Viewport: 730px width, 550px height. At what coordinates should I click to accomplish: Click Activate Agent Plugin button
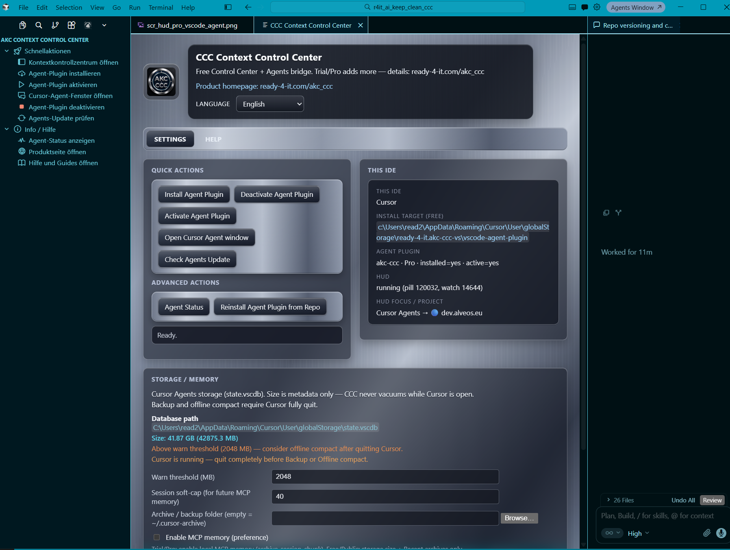[x=197, y=216]
